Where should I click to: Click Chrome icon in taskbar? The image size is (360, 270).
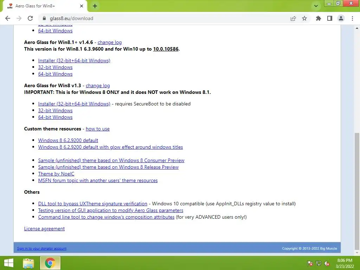click(x=50, y=263)
